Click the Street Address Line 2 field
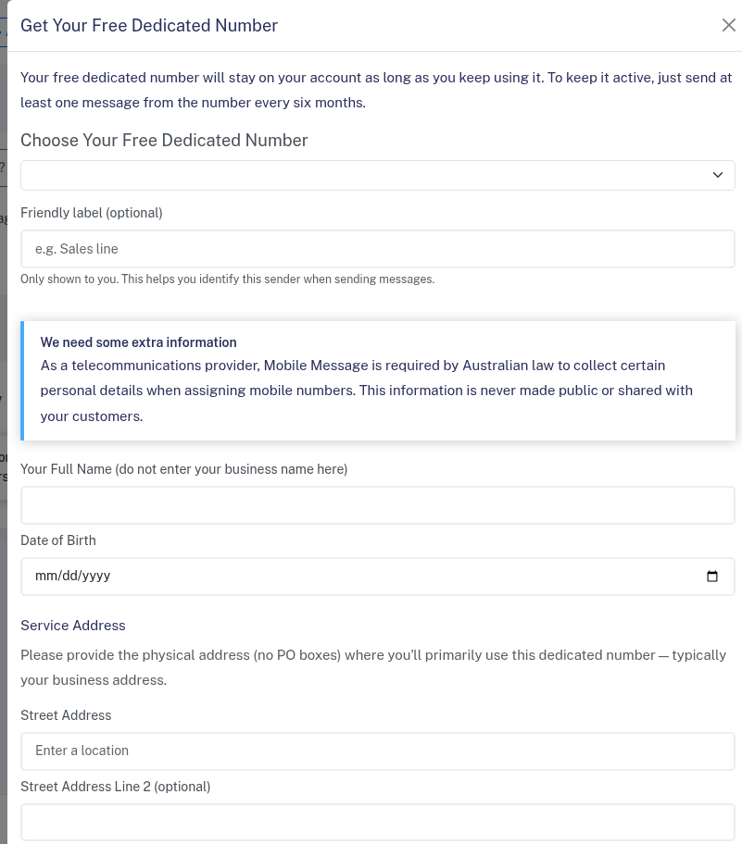The width and height of the screenshot is (742, 844). point(377,822)
